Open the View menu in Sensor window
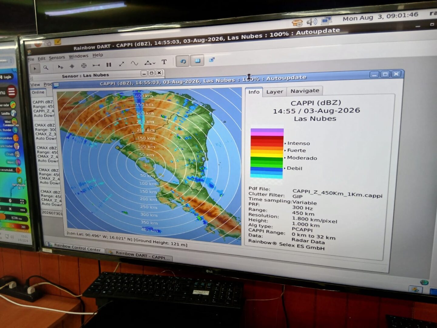 click(35, 85)
